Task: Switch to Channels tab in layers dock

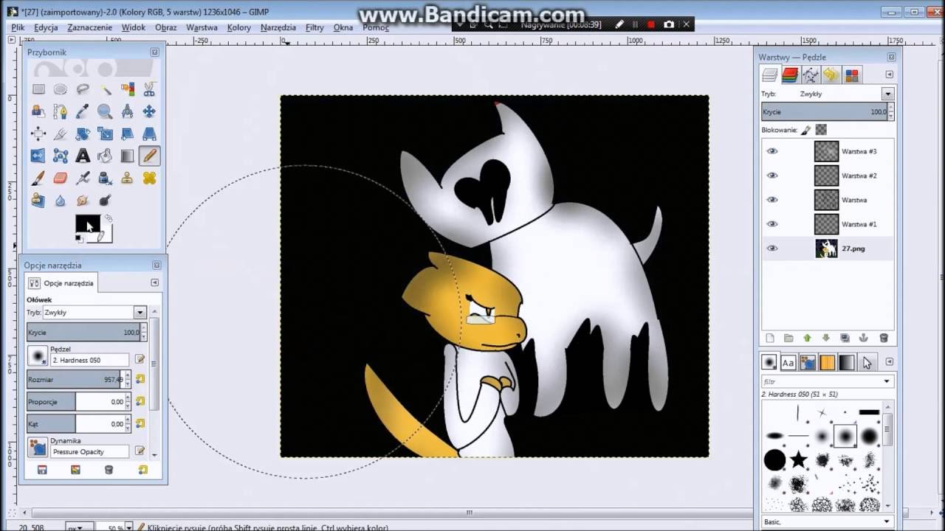Action: point(790,74)
